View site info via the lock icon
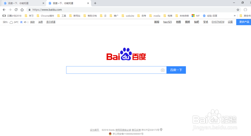 click(29, 10)
